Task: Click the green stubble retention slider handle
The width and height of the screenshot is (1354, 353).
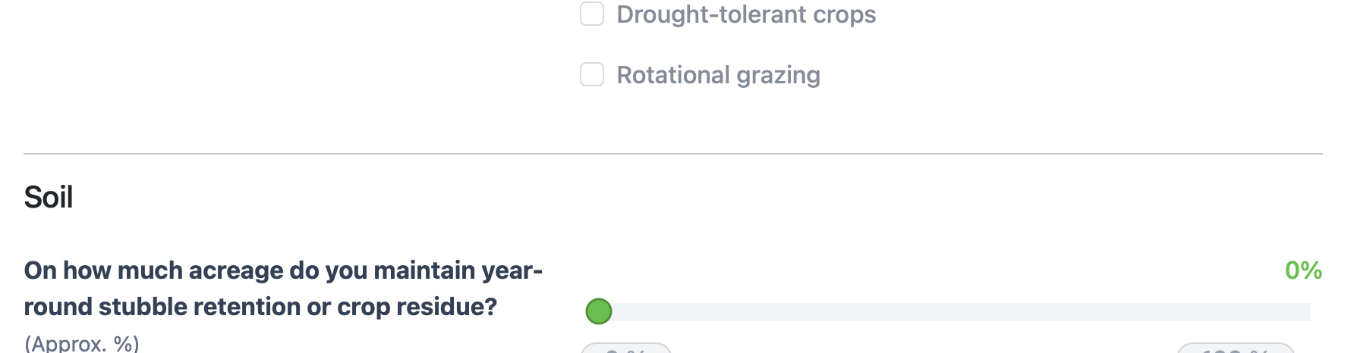Action: tap(599, 311)
